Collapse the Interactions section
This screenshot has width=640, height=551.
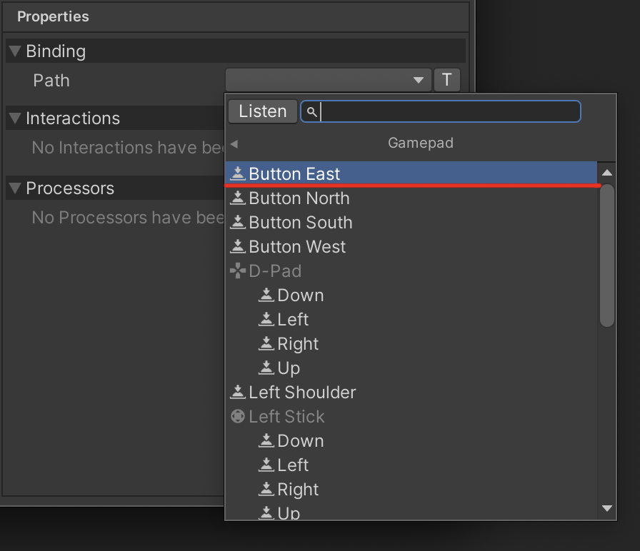coord(15,118)
